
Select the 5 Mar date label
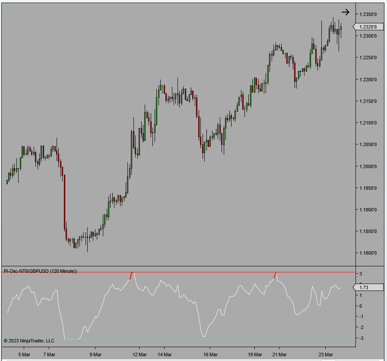[x=25, y=354]
